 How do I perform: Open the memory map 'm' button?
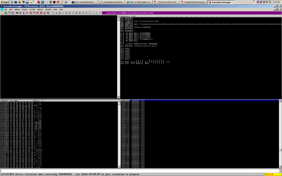click(60, 13)
